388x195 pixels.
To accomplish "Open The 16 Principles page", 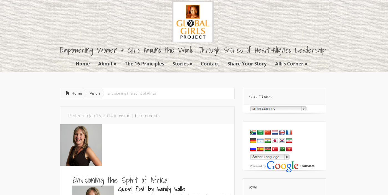I will [x=144, y=64].
